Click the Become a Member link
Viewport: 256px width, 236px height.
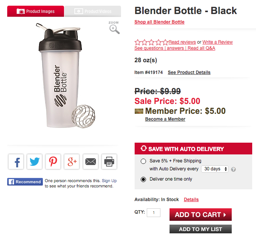165,119
